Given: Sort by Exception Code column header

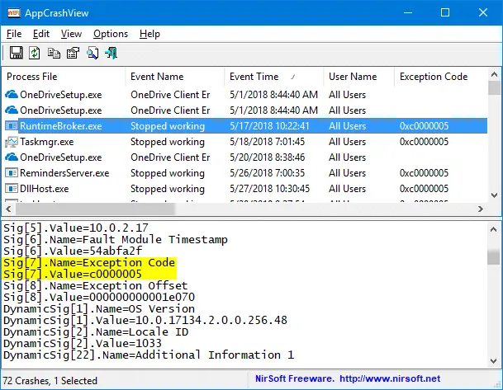Looking at the screenshot, I should coord(441,77).
